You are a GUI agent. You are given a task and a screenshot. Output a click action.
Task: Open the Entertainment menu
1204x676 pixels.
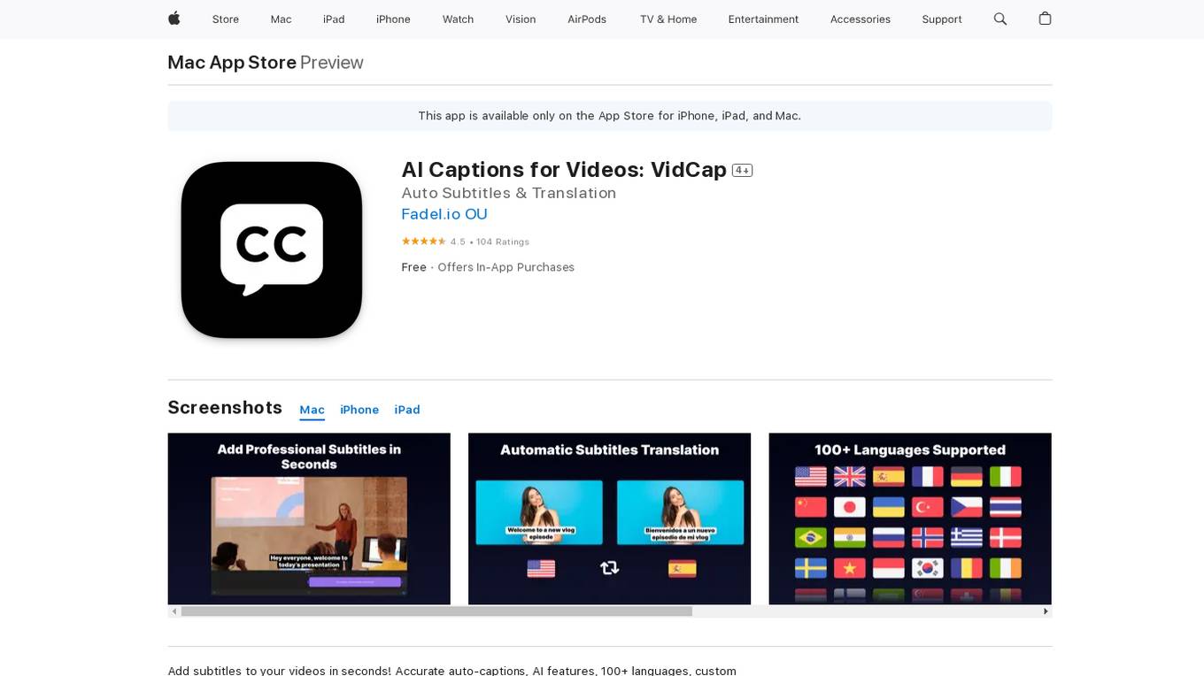(763, 19)
